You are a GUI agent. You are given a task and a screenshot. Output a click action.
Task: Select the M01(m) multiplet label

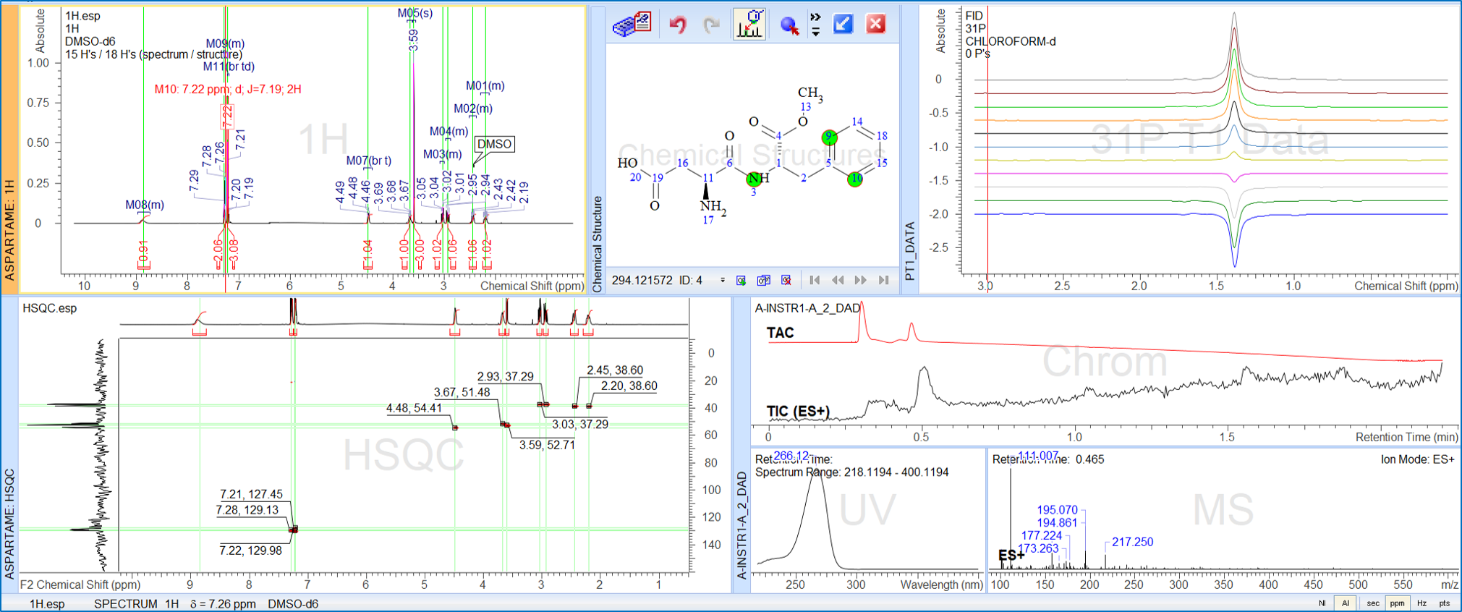(485, 85)
